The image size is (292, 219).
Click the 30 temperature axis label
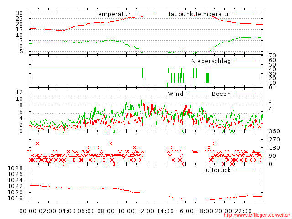click(x=19, y=13)
